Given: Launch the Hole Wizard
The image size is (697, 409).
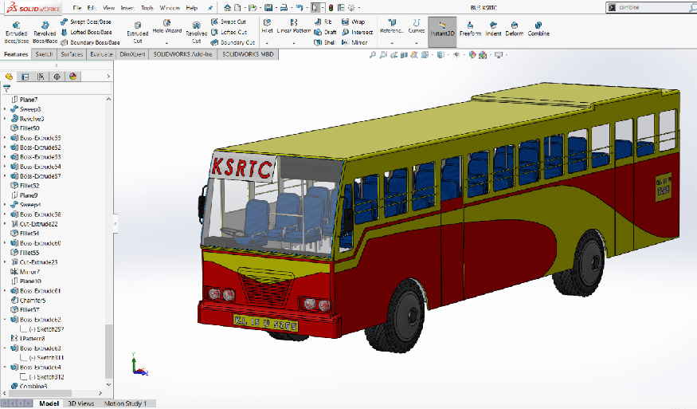Looking at the screenshot, I should (166, 26).
